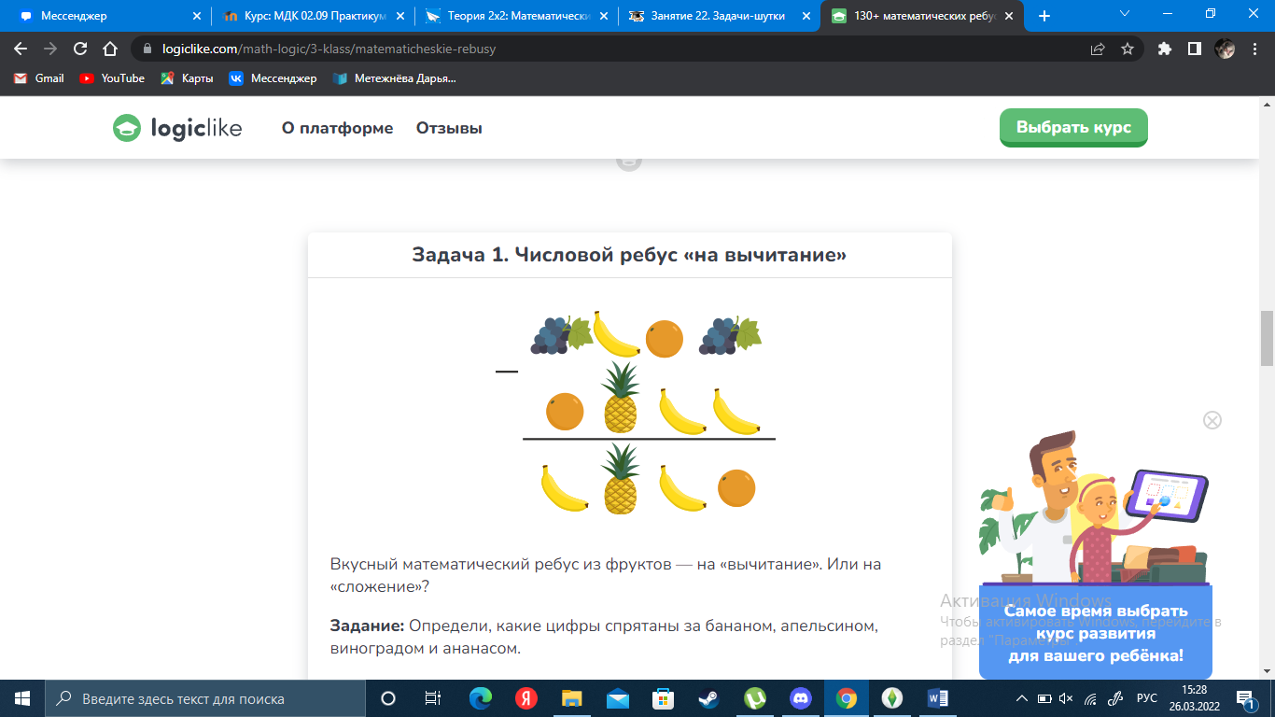
Task: Open the YouTube bookmark
Action: coord(112,78)
